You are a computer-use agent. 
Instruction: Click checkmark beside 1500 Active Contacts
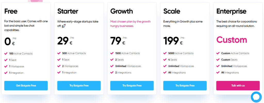point(112,53)
